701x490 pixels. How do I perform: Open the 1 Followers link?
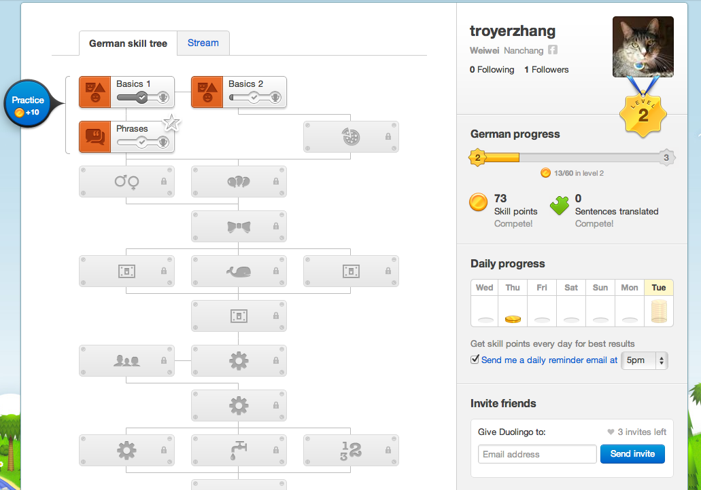[546, 70]
